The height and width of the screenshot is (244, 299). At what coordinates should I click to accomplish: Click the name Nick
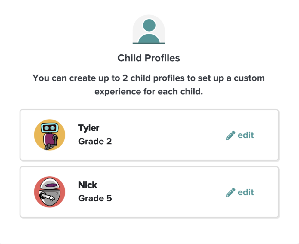pos(88,185)
